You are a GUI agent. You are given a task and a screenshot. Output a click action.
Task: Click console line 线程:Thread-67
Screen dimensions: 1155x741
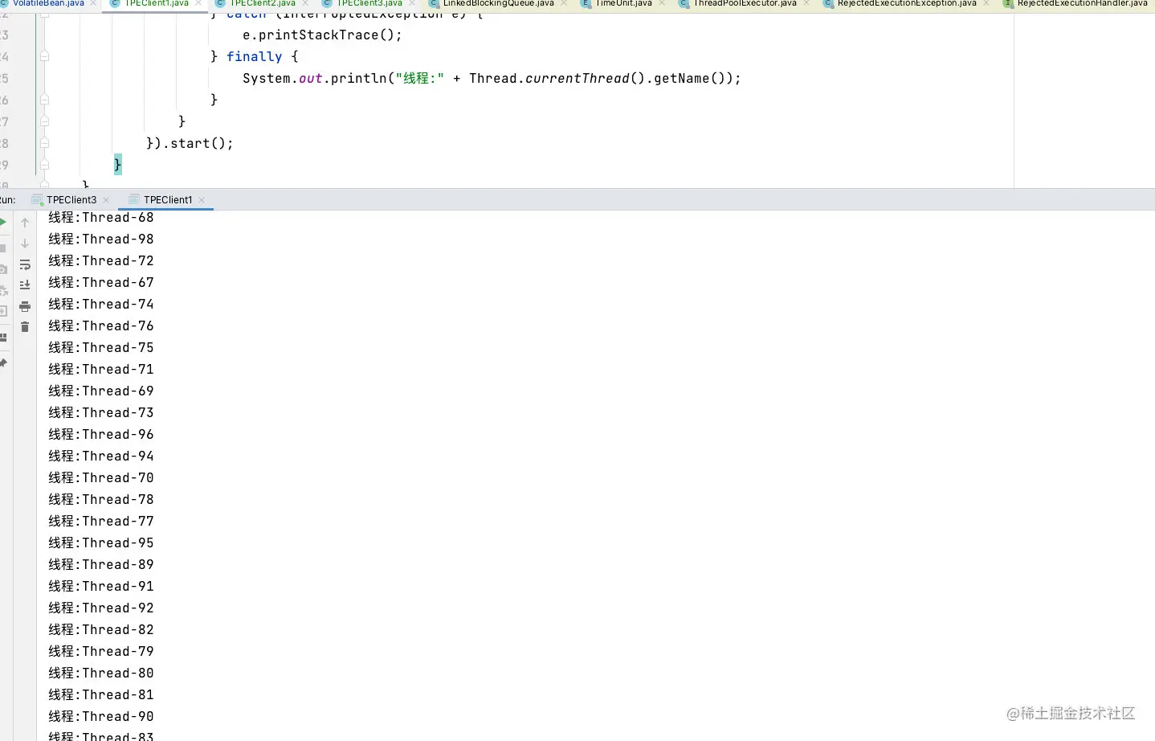click(101, 282)
